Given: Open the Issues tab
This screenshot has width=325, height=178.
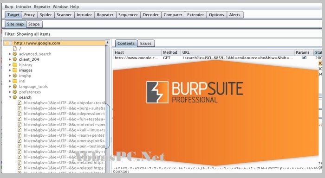Looking at the screenshot, I should (145, 44).
